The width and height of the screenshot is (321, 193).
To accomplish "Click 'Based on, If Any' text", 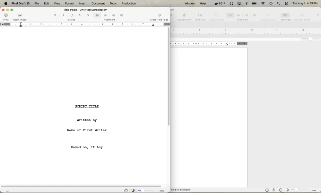I will pyautogui.click(x=87, y=147).
